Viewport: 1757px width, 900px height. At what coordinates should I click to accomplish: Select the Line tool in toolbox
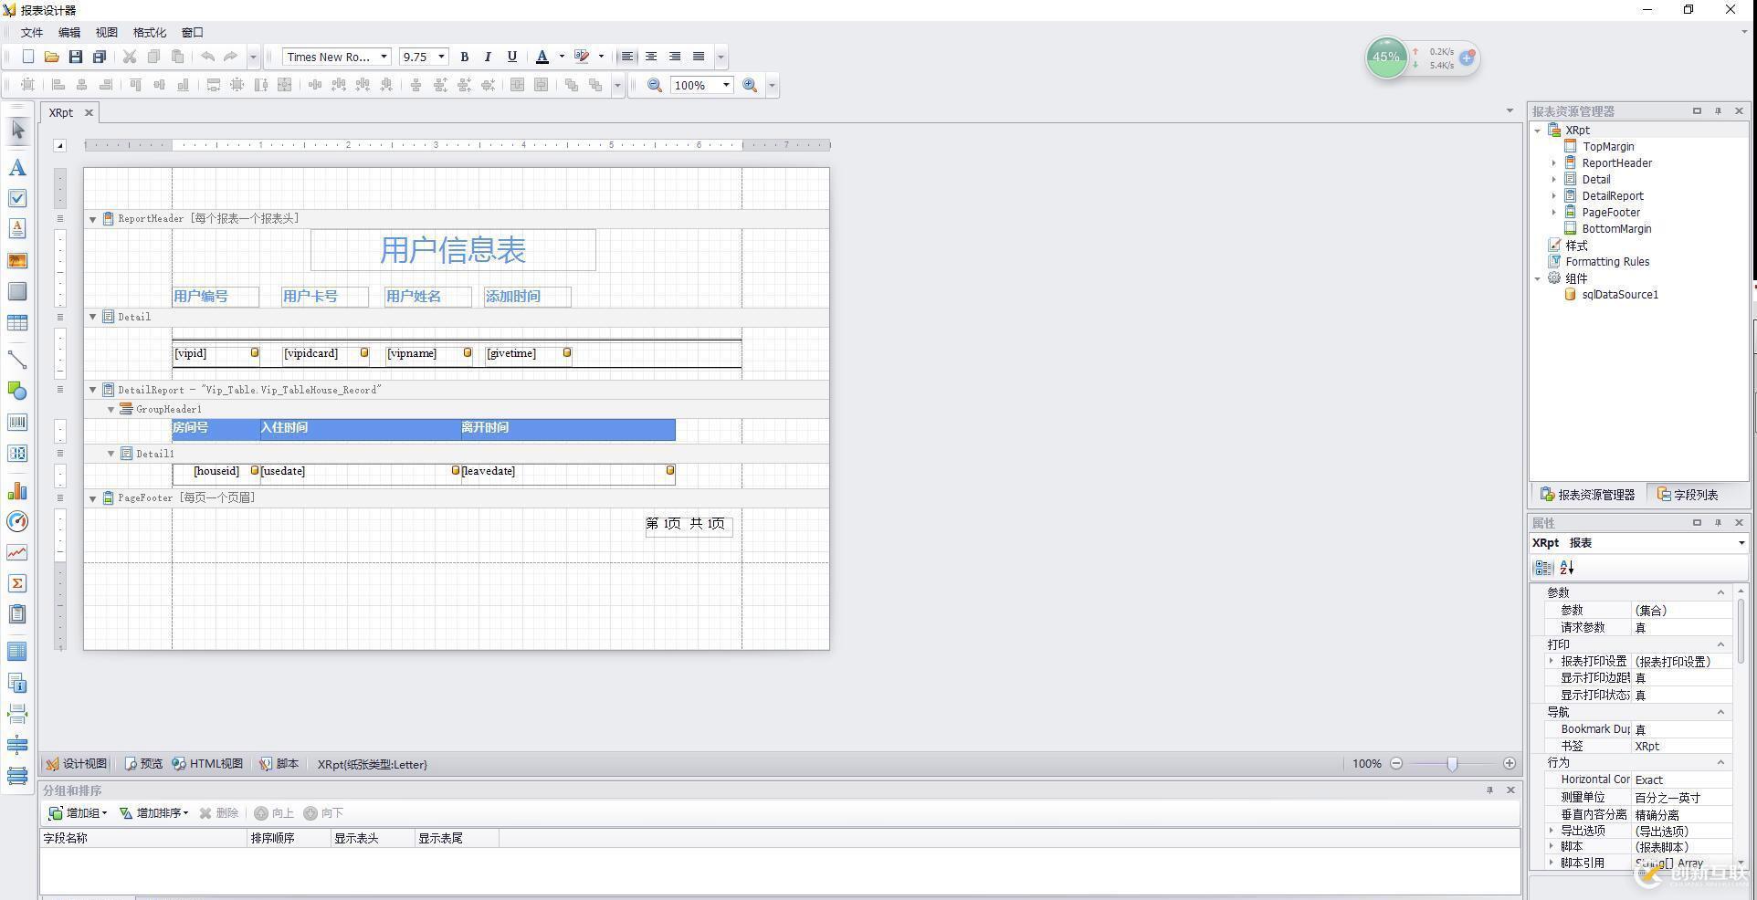pos(17,360)
